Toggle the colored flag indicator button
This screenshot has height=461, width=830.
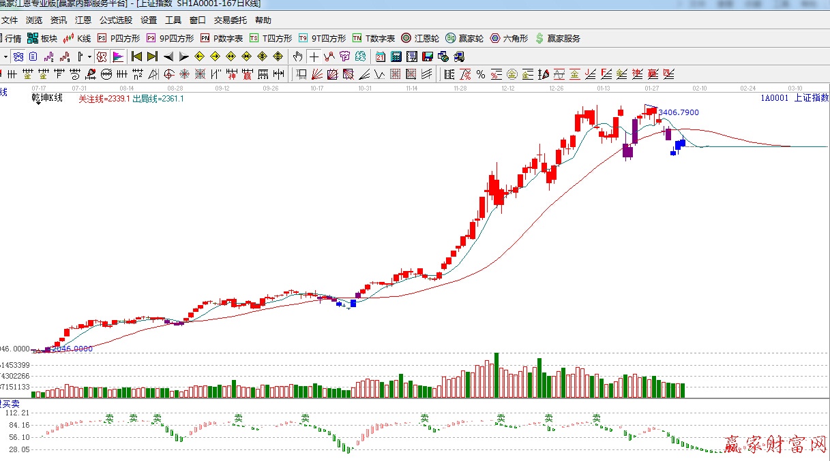(118, 57)
